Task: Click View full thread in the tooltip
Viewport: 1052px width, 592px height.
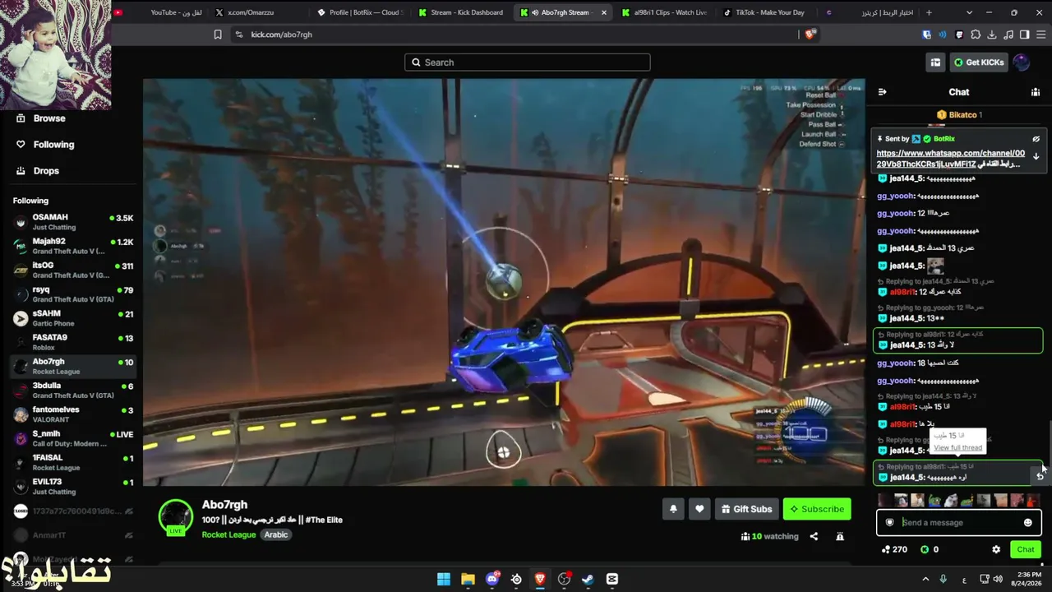Action: click(957, 448)
